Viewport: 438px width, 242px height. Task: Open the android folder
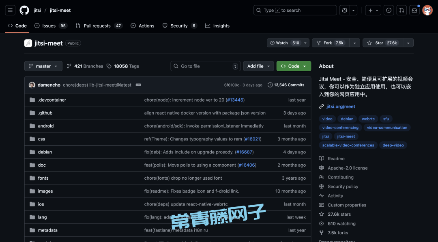click(x=46, y=126)
